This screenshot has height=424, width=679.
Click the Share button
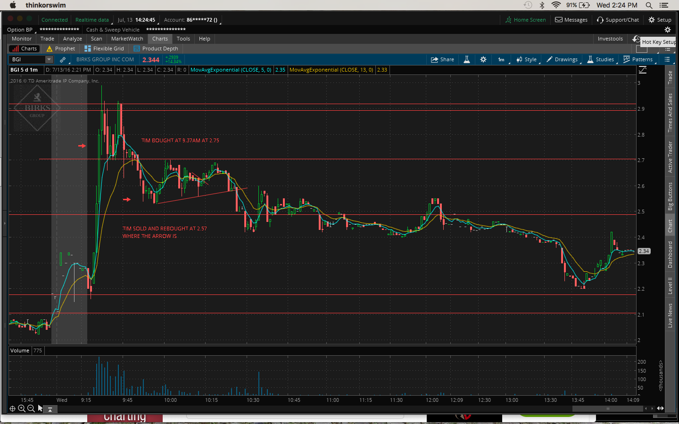442,59
